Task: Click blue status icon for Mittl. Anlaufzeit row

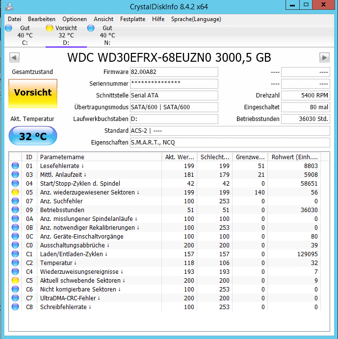Action: tap(15, 175)
